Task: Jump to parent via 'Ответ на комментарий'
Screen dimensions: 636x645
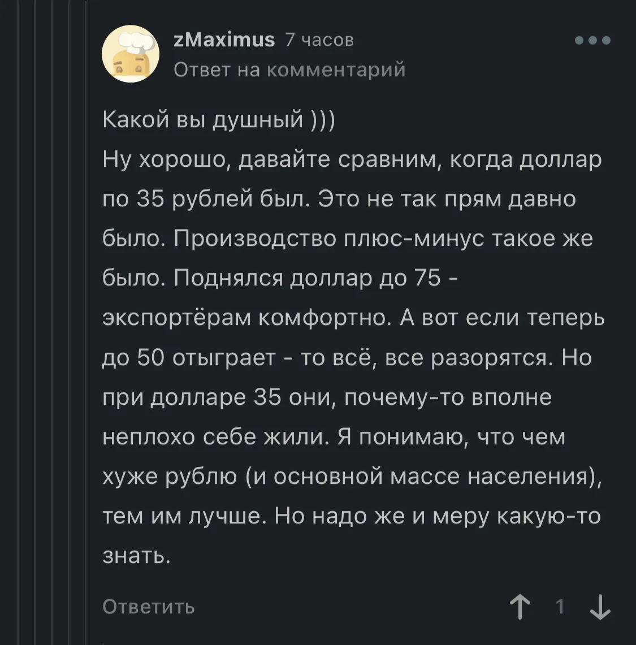Action: pyautogui.click(x=289, y=70)
